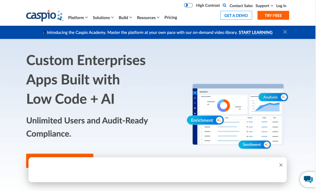The width and height of the screenshot is (316, 191).
Task: Check the first row checkbox in the data table
Action: point(202,128)
